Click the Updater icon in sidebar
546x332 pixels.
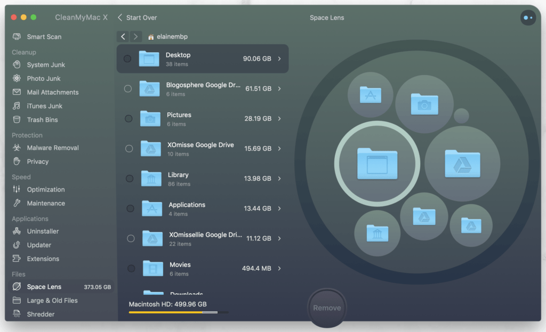[17, 245]
